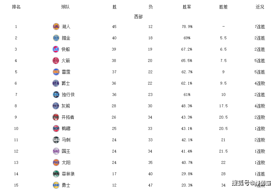Click the Lakers (湖人) team logo

click(x=56, y=27)
